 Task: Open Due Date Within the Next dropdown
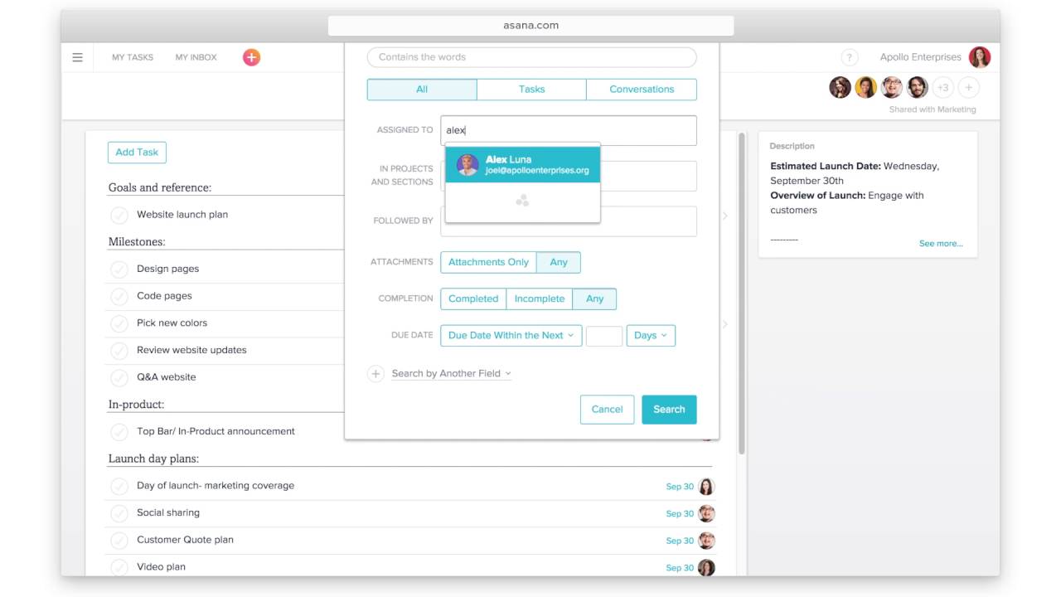[x=511, y=336]
